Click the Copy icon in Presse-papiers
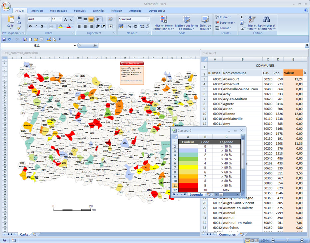 pyautogui.click(x=19, y=23)
